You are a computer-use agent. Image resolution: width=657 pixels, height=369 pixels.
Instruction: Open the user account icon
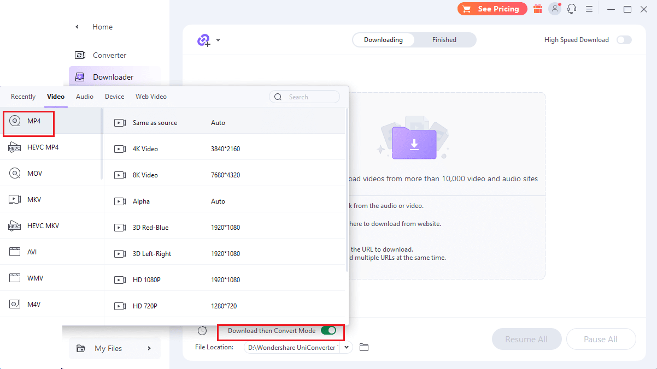[x=555, y=9]
